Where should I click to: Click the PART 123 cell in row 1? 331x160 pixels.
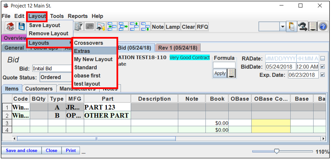(107, 108)
